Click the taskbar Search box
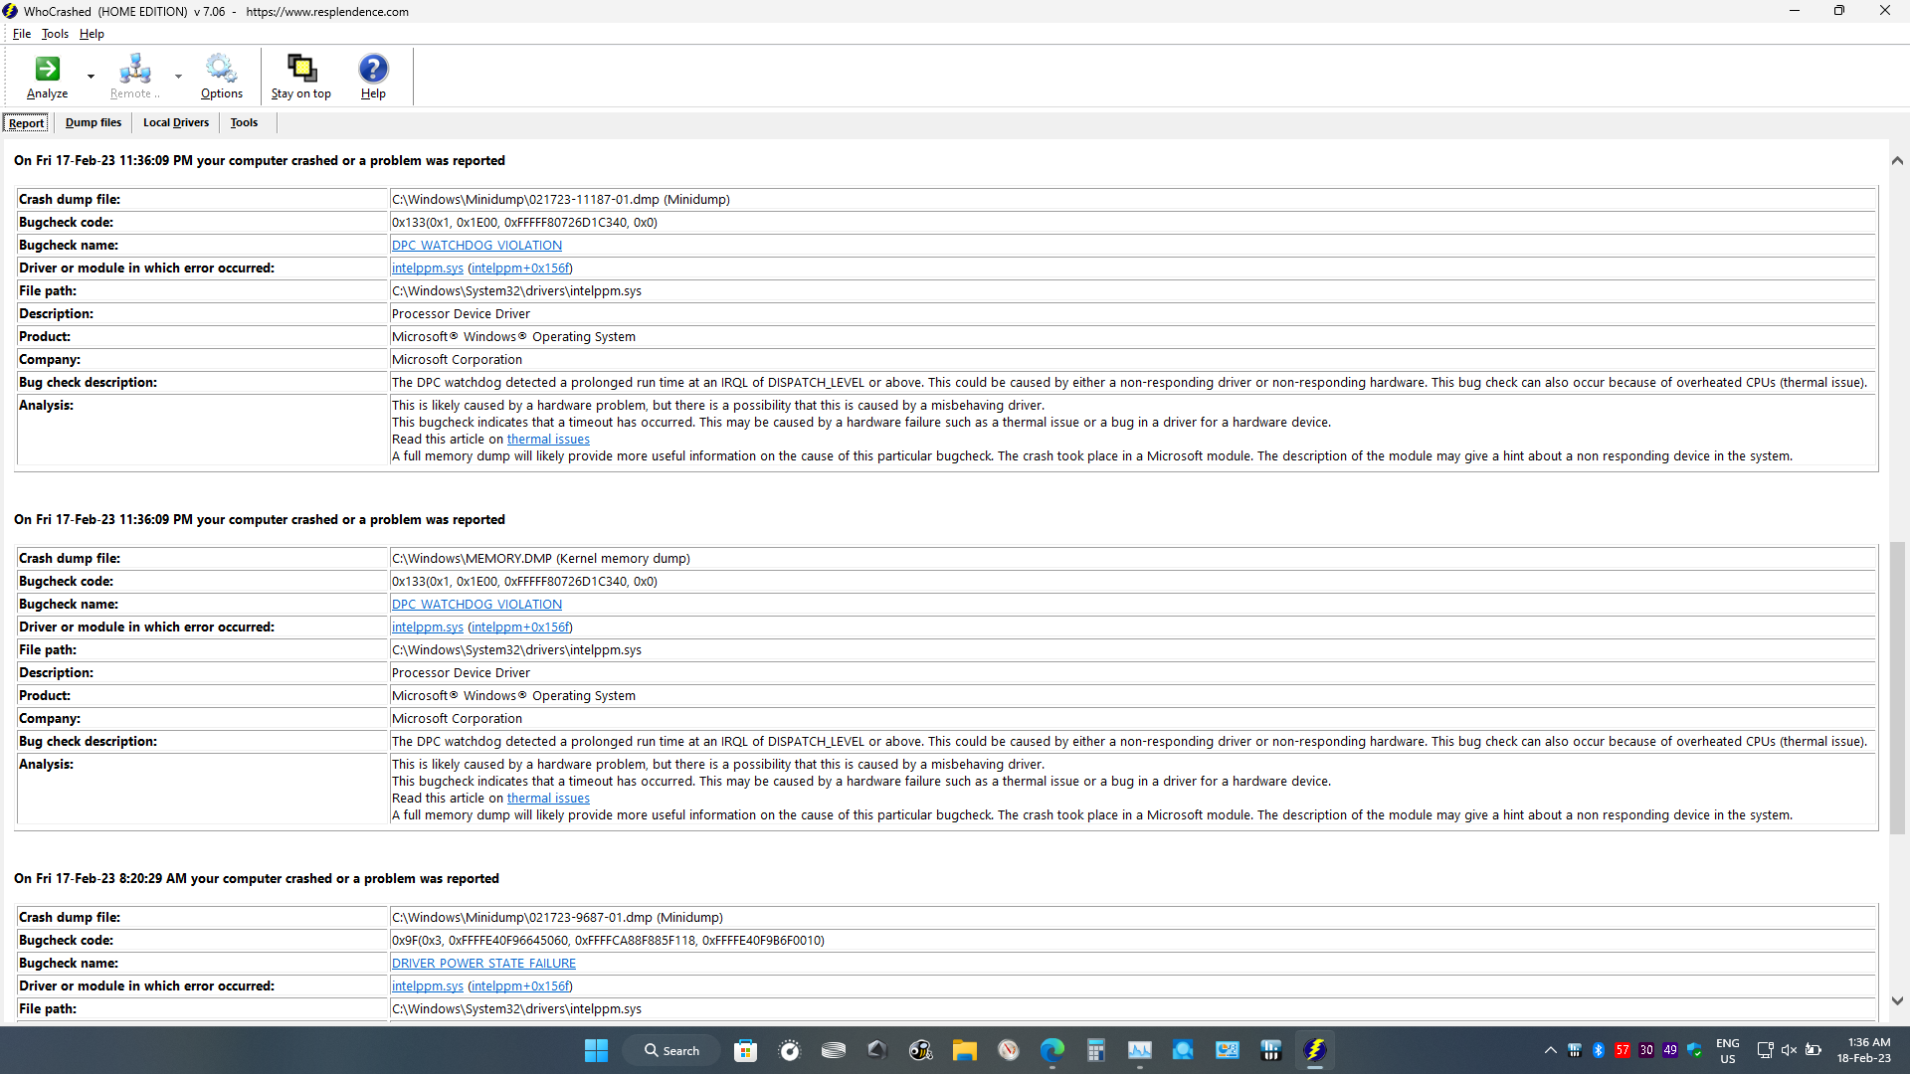 tap(671, 1050)
